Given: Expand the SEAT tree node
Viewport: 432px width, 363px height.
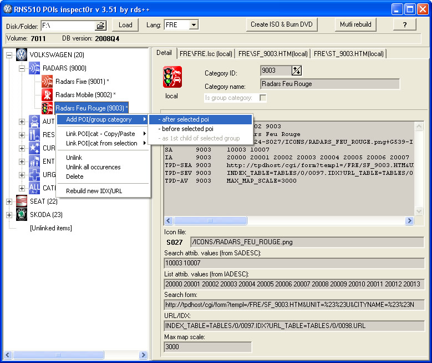Looking at the screenshot, I should pos(9,201).
